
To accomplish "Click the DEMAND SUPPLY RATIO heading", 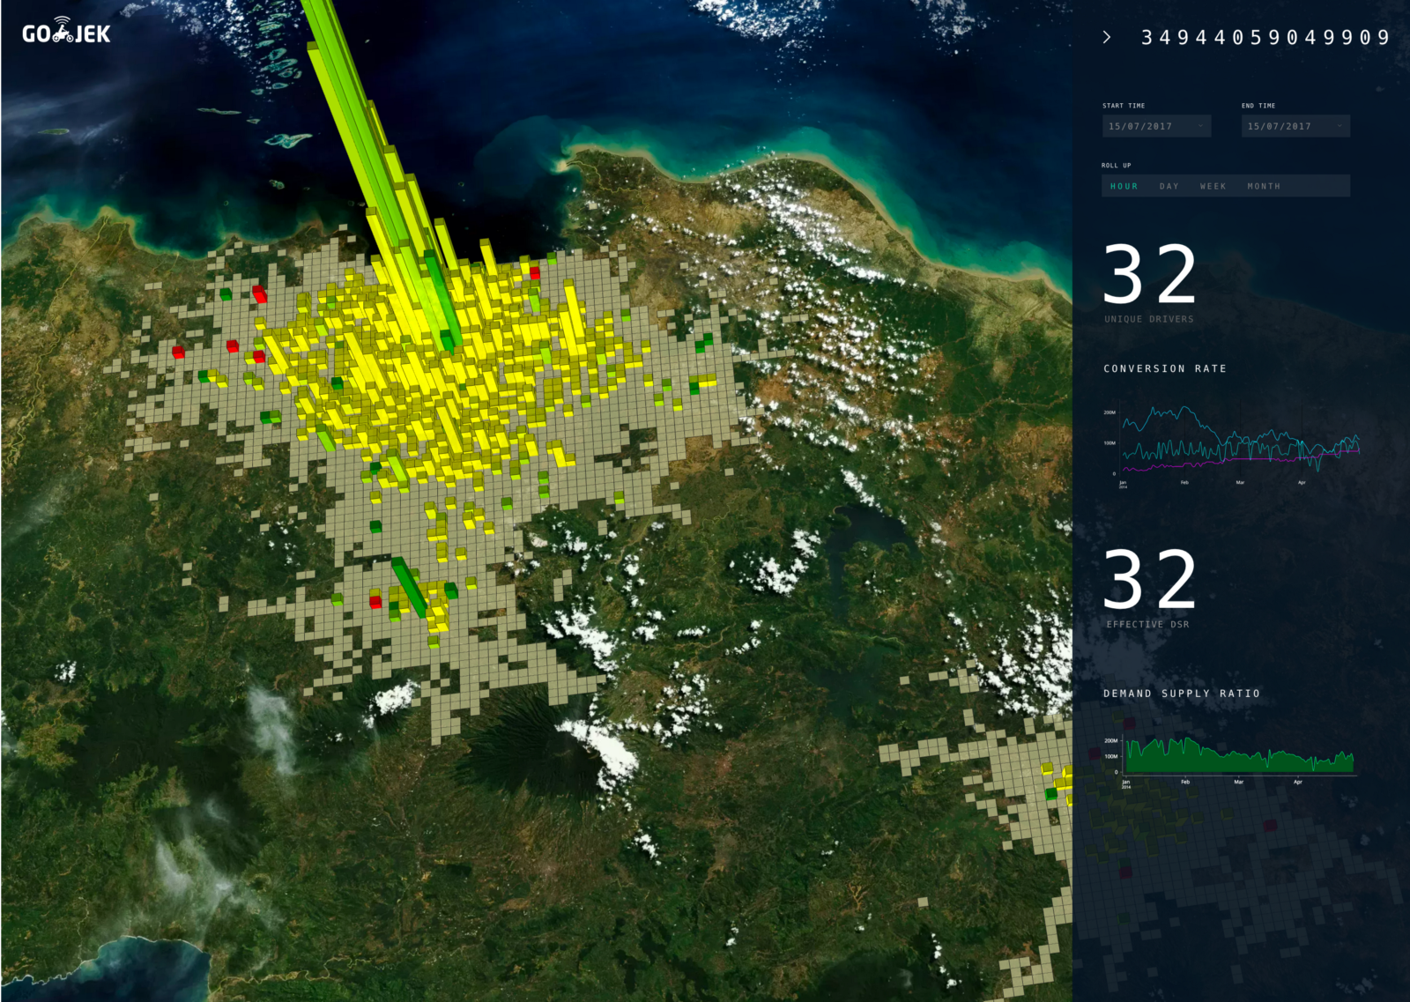I will click(1182, 694).
